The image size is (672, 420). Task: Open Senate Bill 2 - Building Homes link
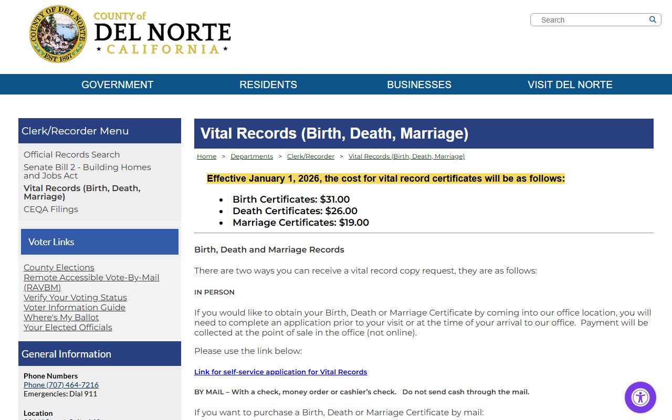tap(87, 171)
